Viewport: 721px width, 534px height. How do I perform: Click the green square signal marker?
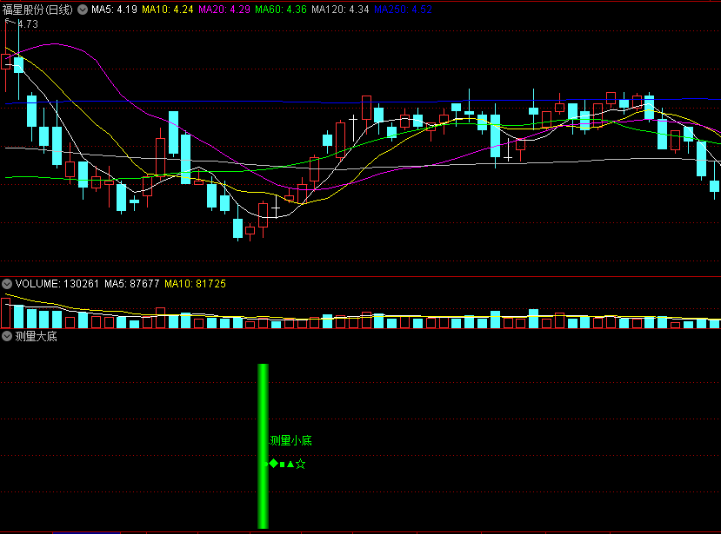(x=283, y=465)
